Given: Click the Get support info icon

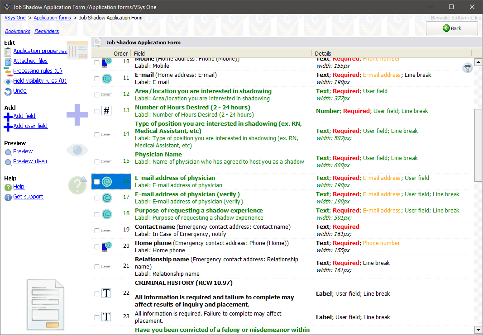Looking at the screenshot, I should tap(8, 197).
